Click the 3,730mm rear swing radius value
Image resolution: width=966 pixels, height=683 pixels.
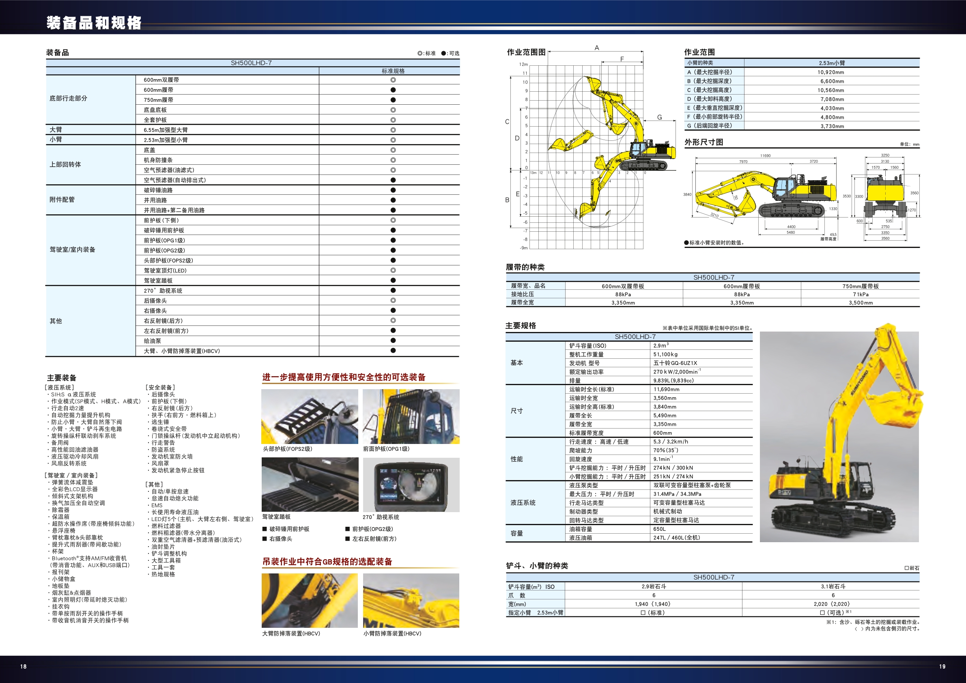[832, 126]
